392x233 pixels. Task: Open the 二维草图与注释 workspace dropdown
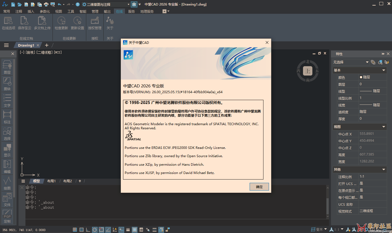[x=106, y=4]
